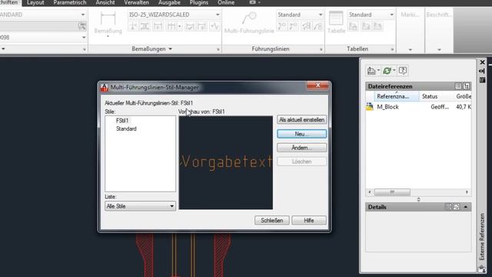Click leader icon directly beside Multi-Führungslinie label
Viewport: 492px width, 277px height.
point(282,27)
